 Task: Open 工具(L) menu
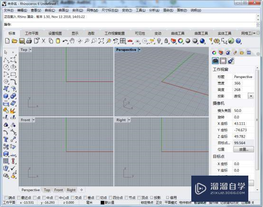point(141,10)
